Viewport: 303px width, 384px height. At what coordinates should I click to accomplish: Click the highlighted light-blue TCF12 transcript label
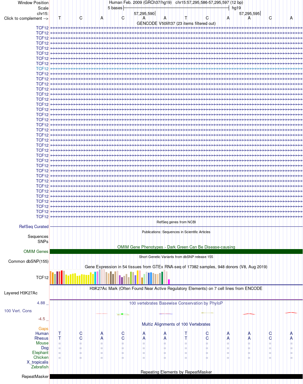(42, 69)
